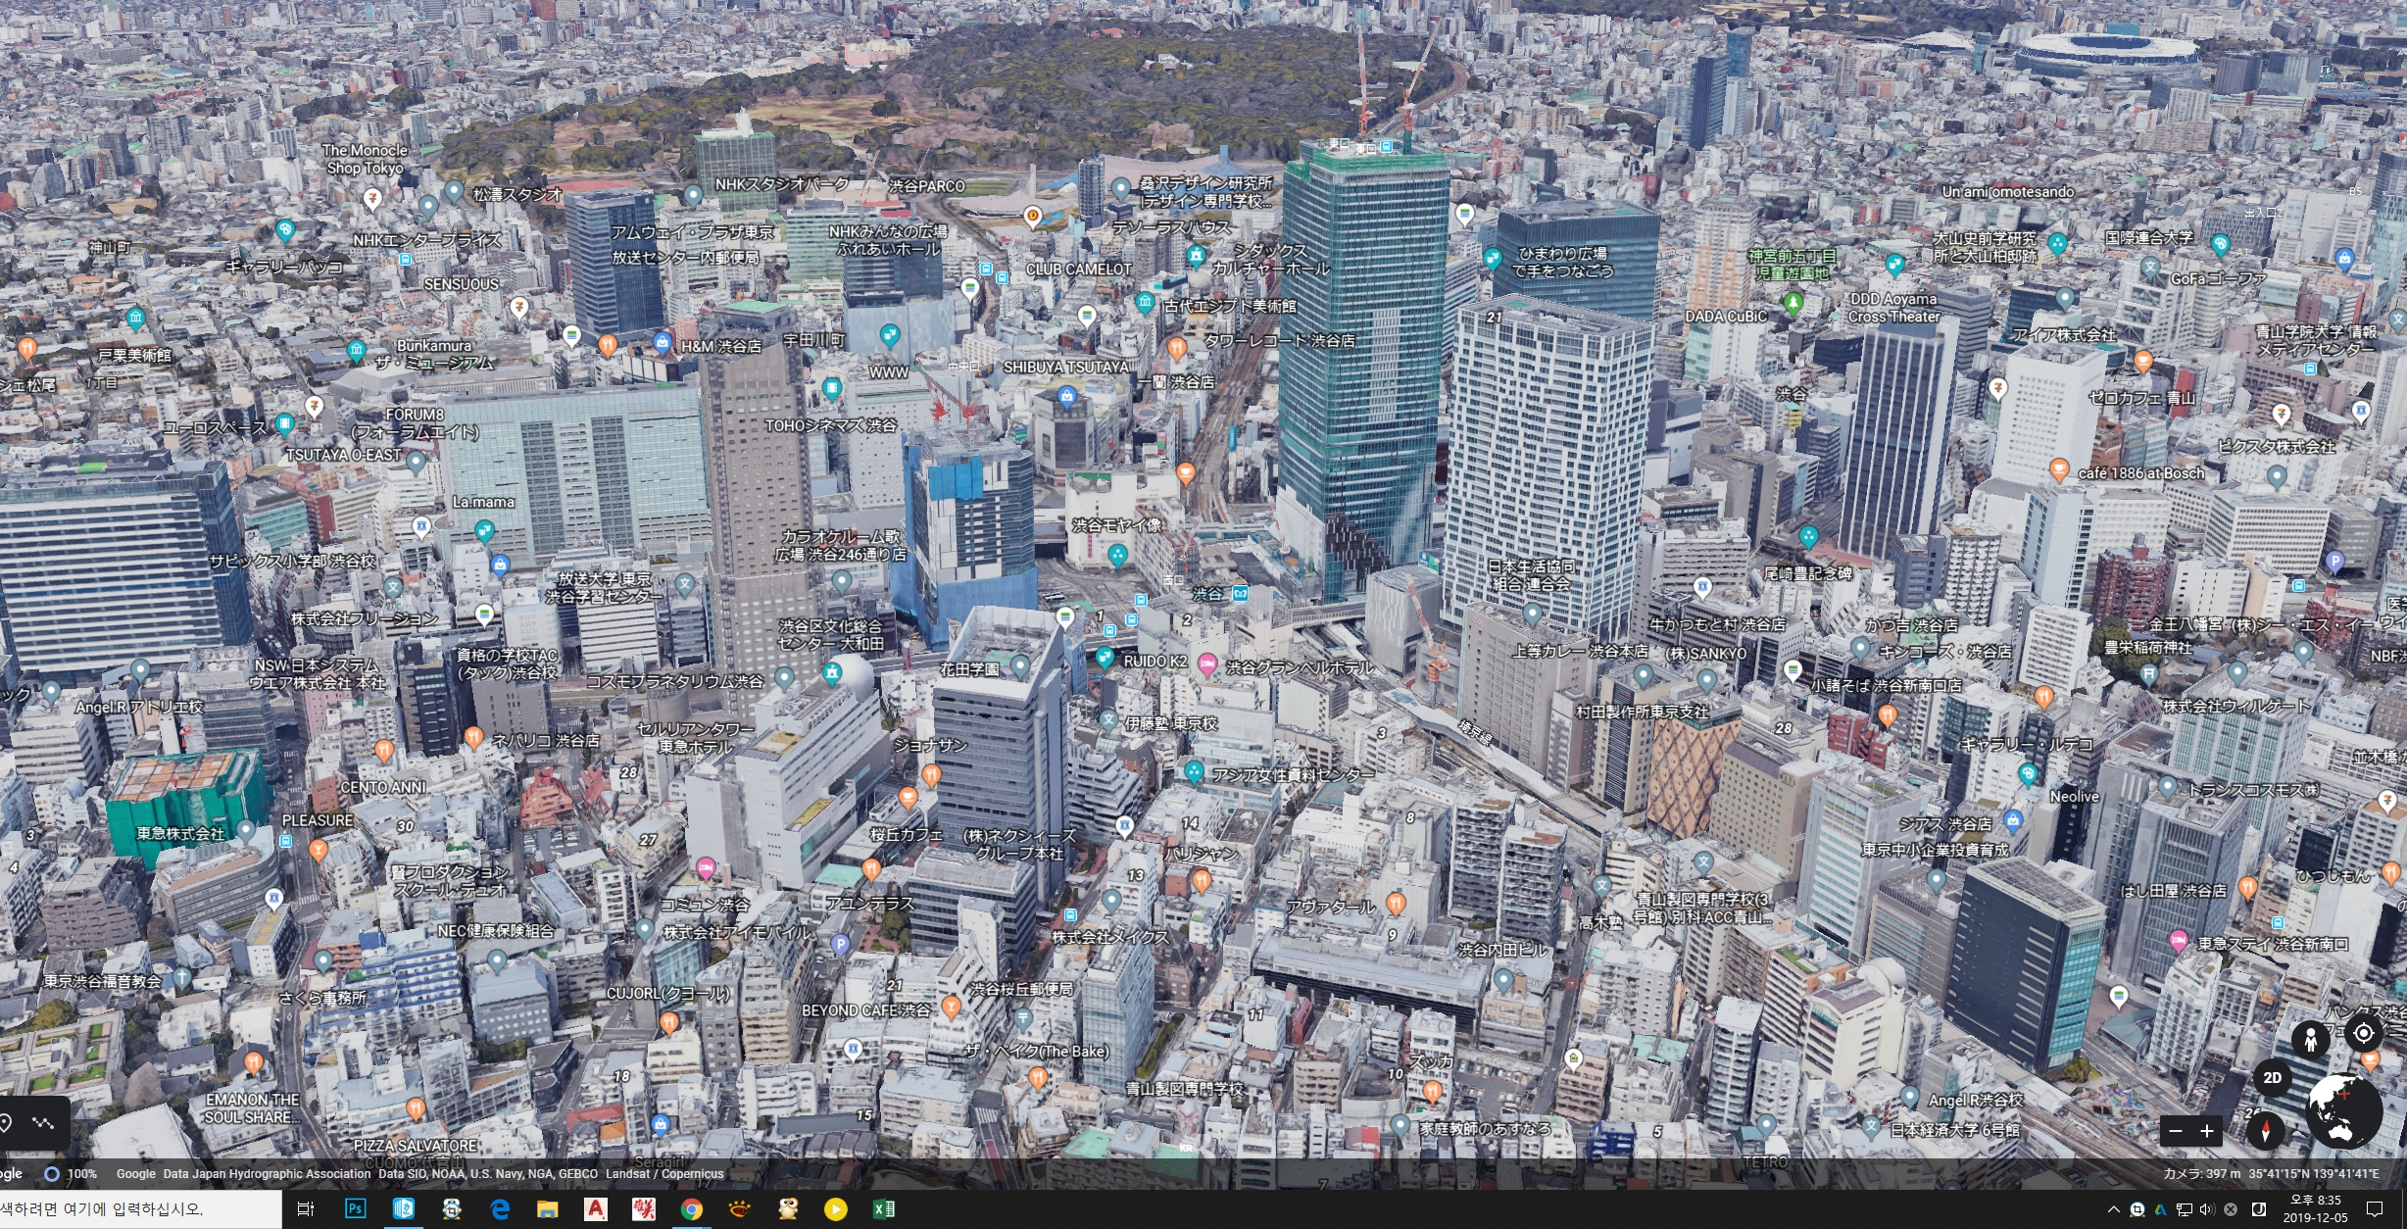Expand hidden system tray icons chevron

coord(2113,1209)
